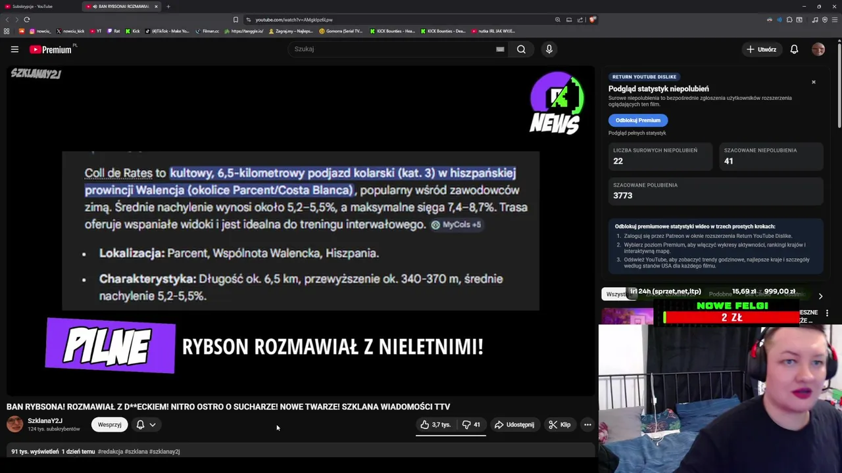Open YouTube notifications bell
This screenshot has width=842, height=473.
(x=794, y=49)
